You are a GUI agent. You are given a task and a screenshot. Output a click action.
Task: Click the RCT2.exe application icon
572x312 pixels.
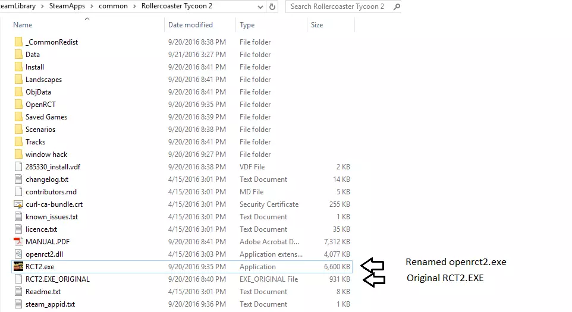click(x=18, y=267)
